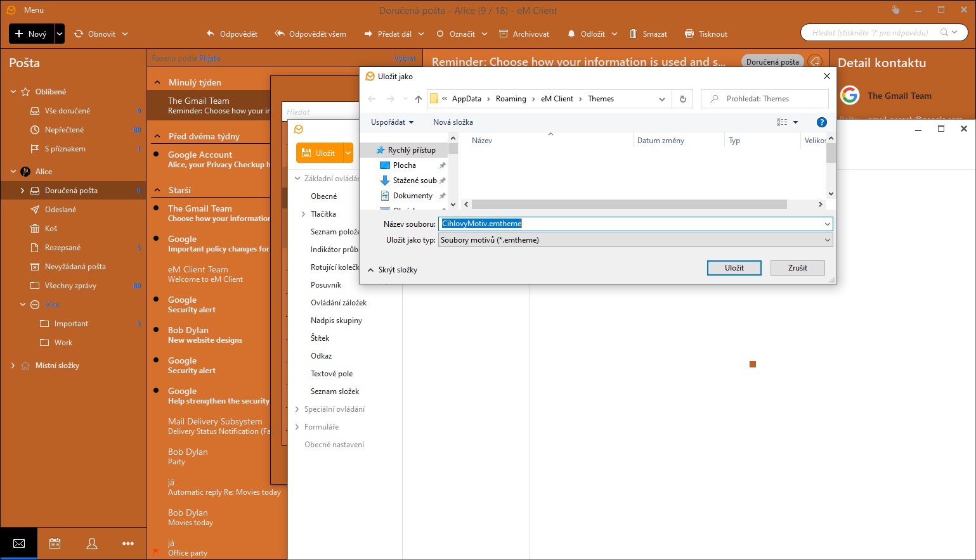
Task: Collapse the Oblíbené favorites section
Action: click(x=13, y=92)
